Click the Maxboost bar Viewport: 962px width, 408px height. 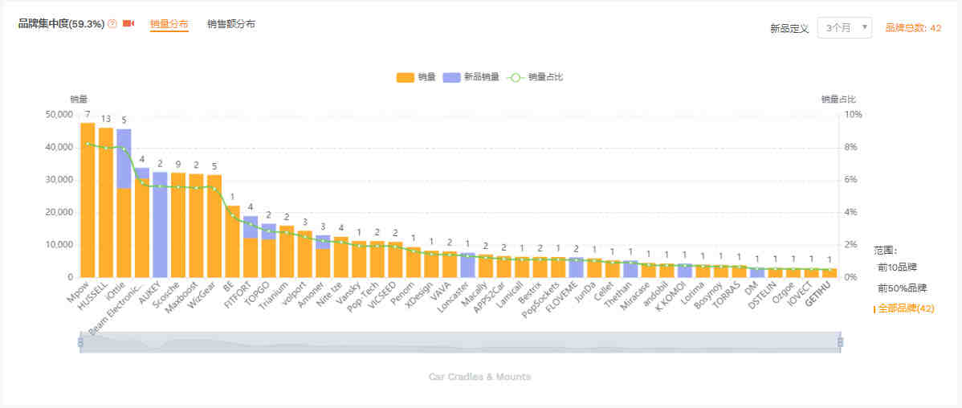196,226
